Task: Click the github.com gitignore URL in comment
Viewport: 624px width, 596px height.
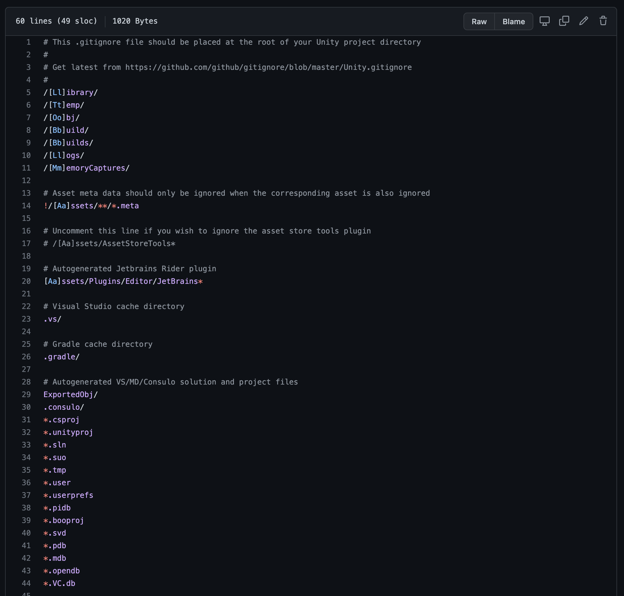Action: click(268, 67)
